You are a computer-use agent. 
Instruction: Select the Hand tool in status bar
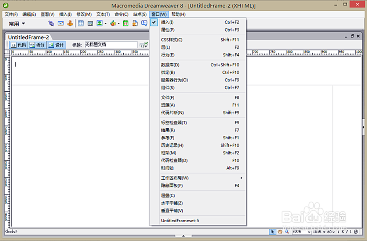point(280,231)
